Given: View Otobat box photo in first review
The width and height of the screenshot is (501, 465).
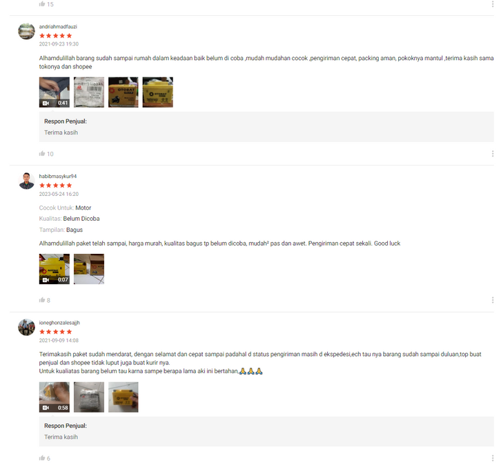Looking at the screenshot, I should click(124, 92).
